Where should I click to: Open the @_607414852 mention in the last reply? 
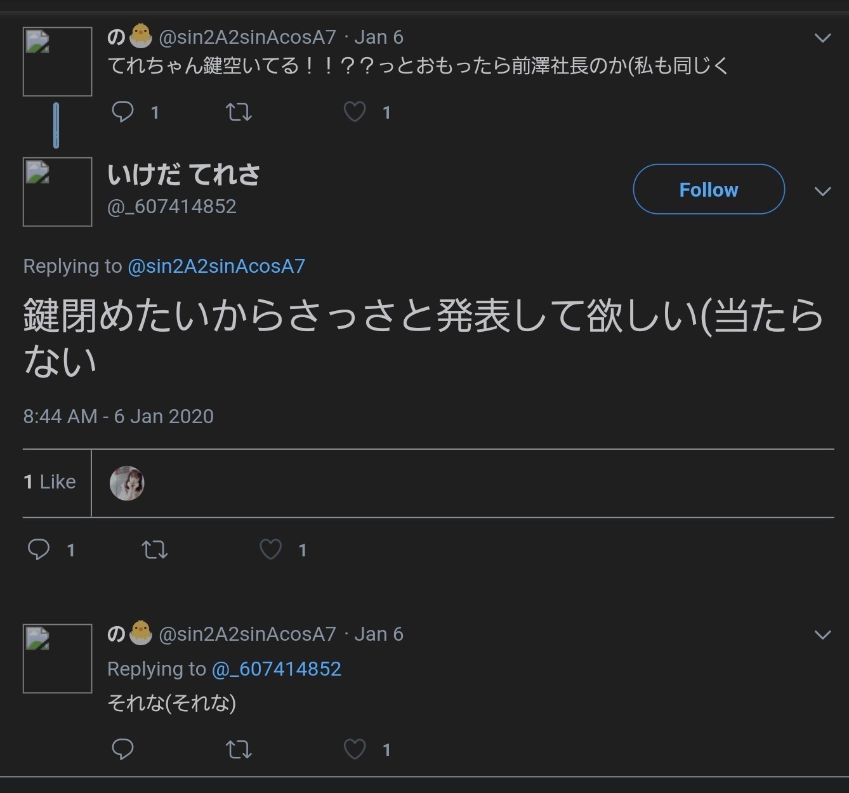coord(277,669)
